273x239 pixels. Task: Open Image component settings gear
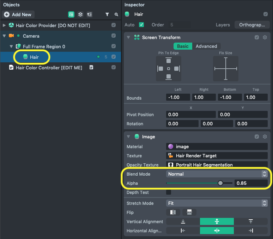point(265,137)
